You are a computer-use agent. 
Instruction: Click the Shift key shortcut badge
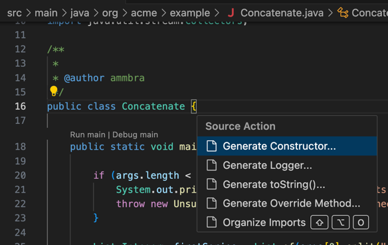320,222
